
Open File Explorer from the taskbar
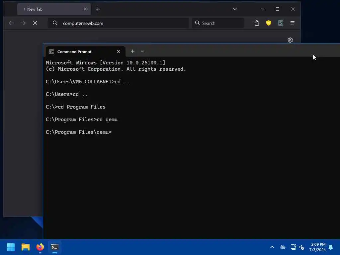(25, 247)
